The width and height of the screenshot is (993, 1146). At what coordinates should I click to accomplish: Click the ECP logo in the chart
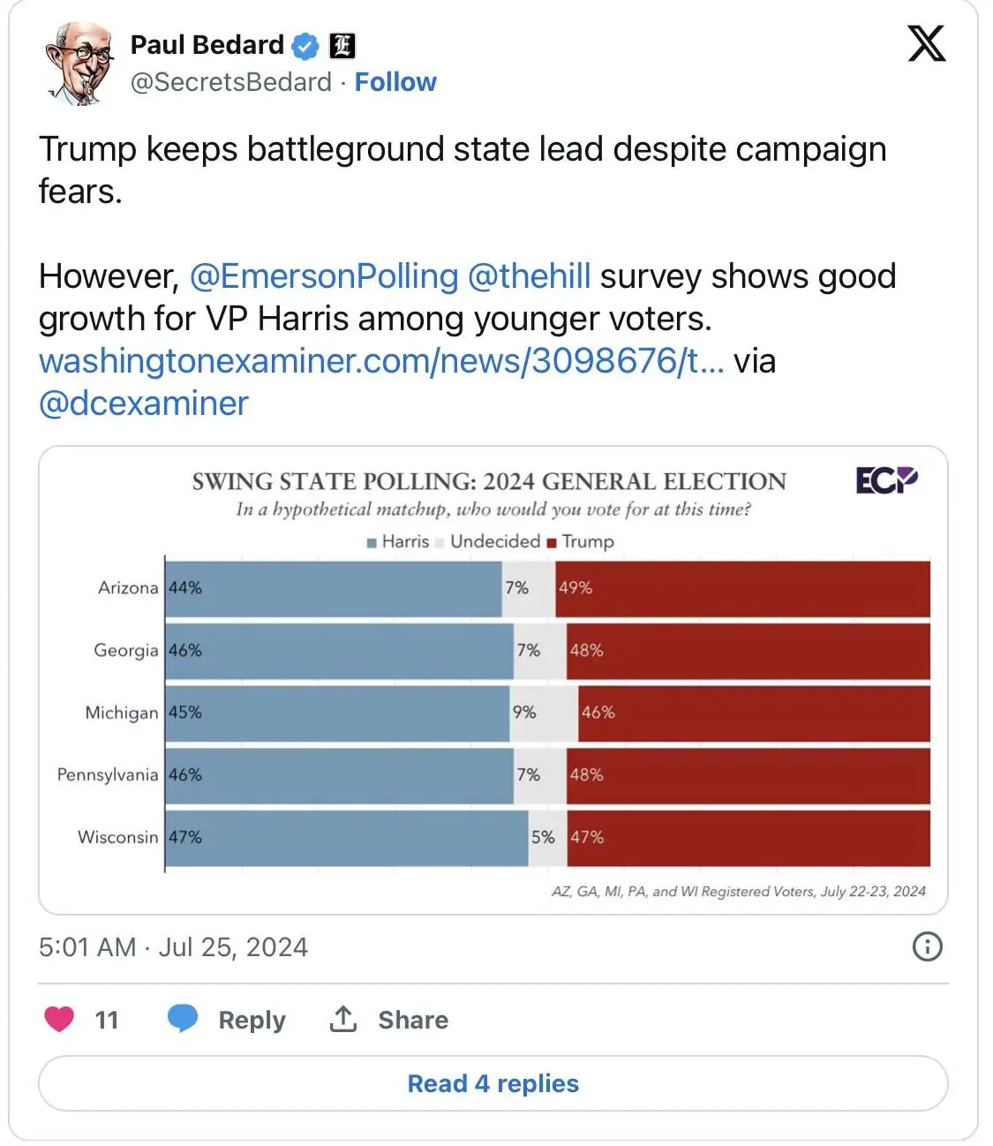886,480
